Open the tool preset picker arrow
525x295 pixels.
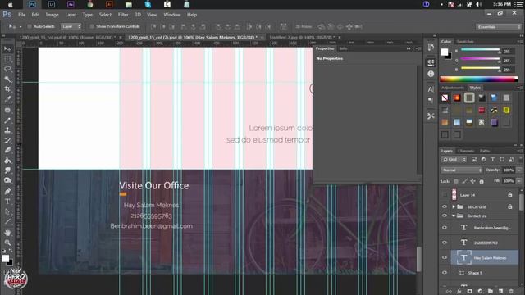tap(20, 26)
